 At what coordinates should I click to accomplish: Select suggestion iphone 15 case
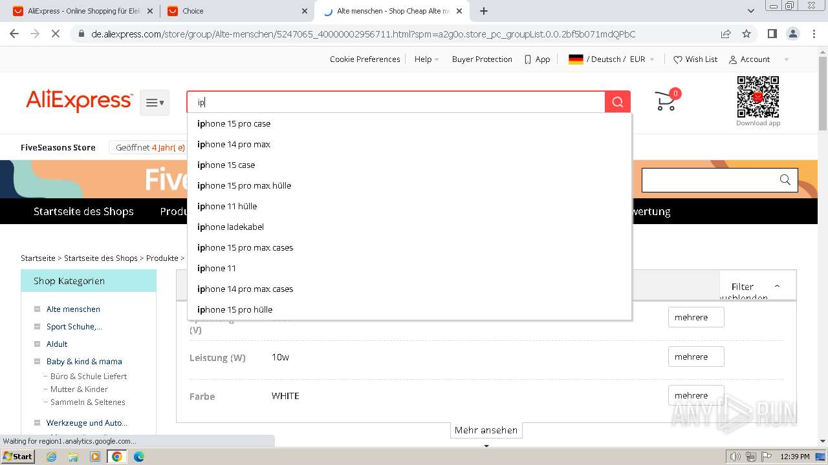click(x=409, y=165)
